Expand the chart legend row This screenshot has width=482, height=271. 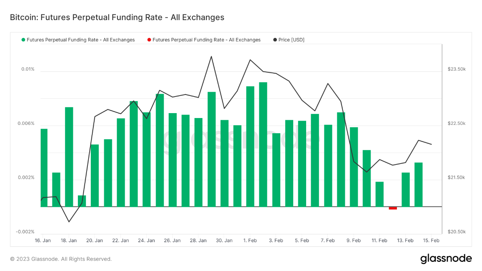(x=163, y=40)
